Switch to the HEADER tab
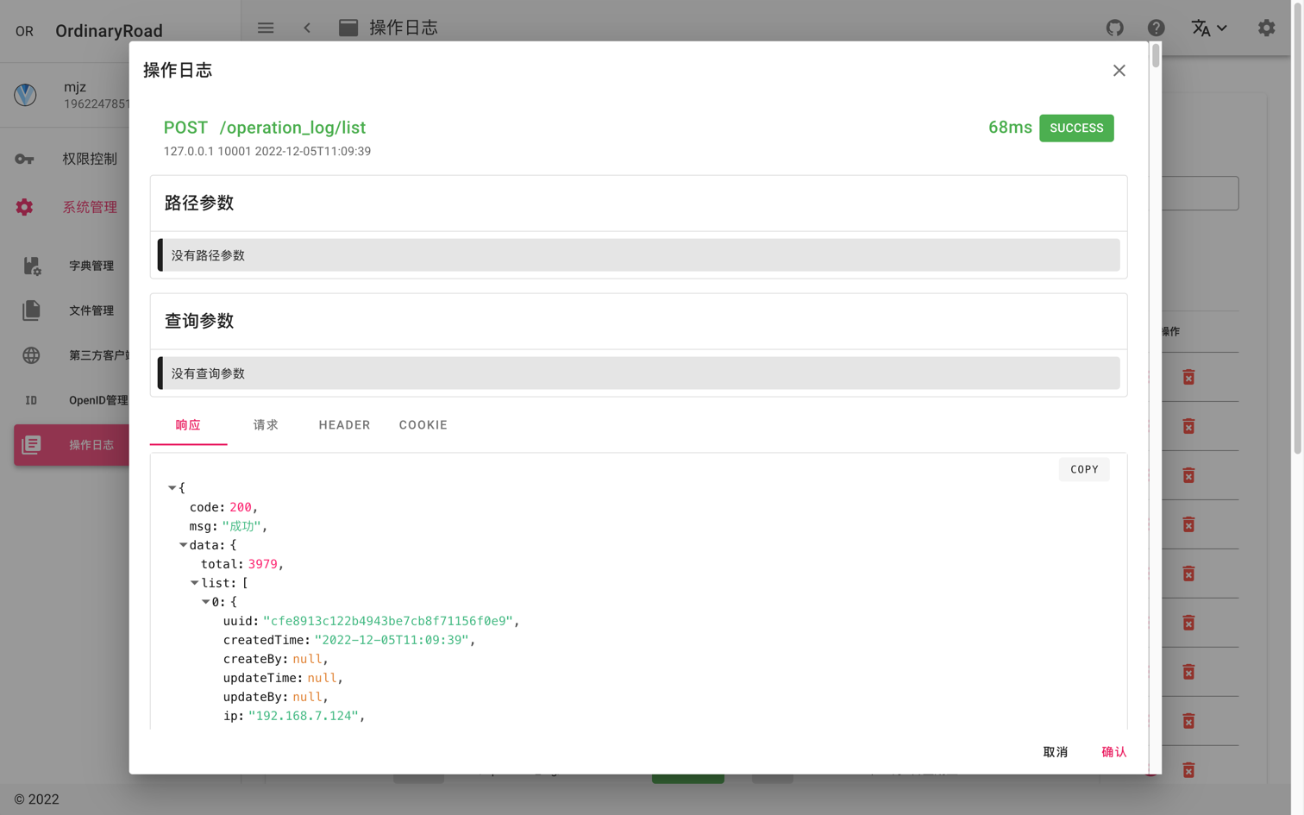The width and height of the screenshot is (1304, 815). pos(344,425)
